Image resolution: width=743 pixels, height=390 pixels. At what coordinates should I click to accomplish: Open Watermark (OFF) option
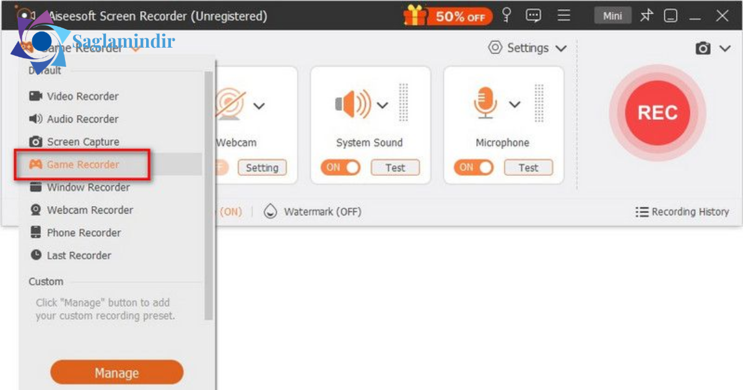coord(322,212)
